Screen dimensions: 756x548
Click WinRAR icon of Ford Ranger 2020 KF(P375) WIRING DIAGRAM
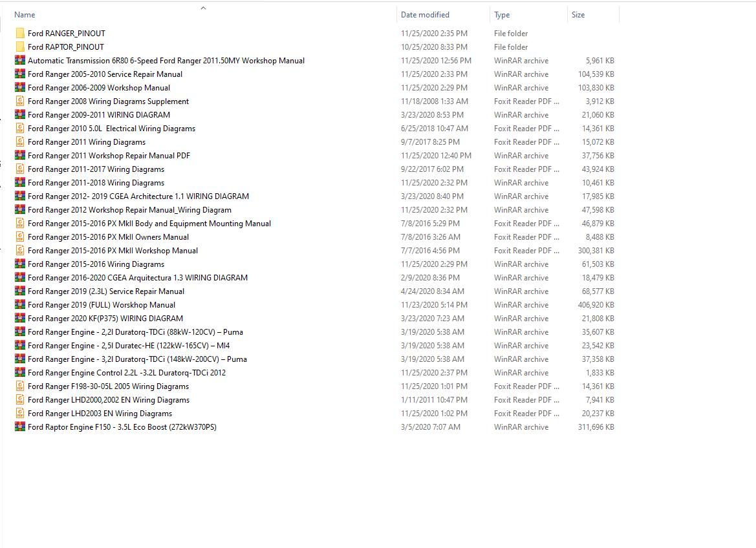[x=20, y=318]
